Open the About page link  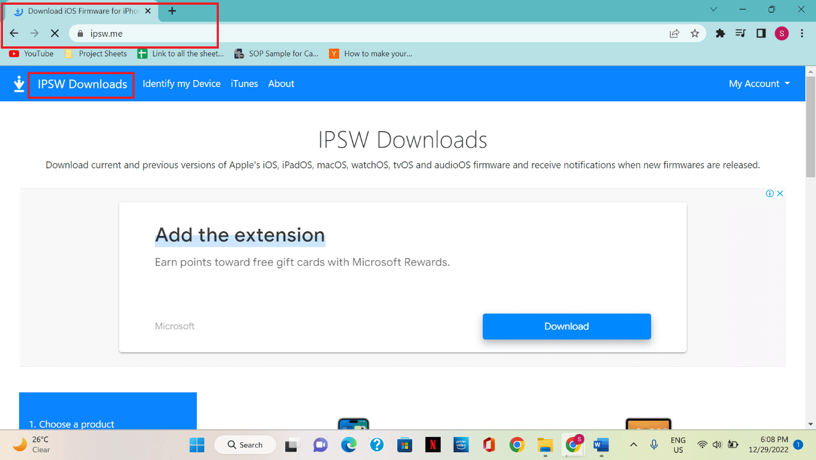[281, 84]
